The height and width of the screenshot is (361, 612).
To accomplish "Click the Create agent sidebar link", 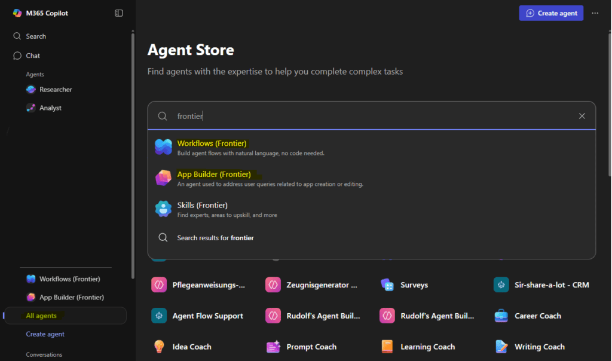I will pos(45,334).
